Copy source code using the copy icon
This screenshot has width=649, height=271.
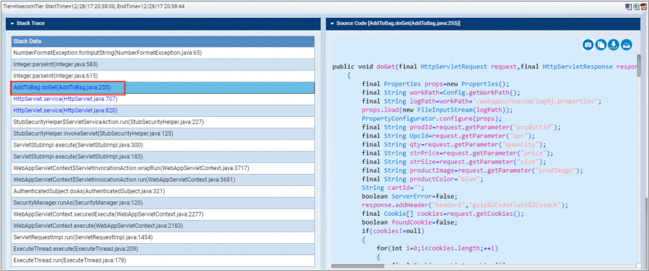601,45
